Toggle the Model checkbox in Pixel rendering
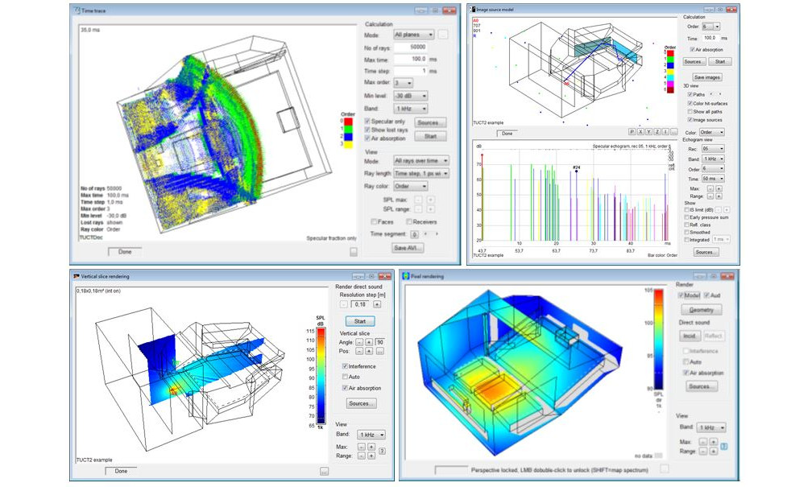The width and height of the screenshot is (812, 487). (x=681, y=295)
